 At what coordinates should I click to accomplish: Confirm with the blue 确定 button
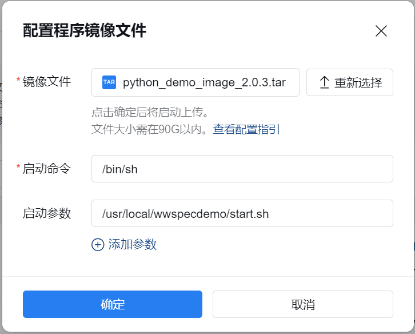point(113,304)
